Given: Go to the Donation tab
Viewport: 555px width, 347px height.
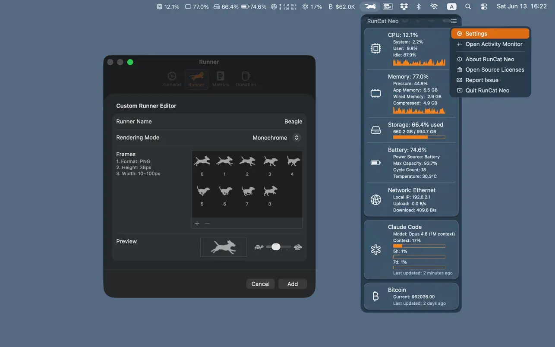Looking at the screenshot, I should [246, 79].
